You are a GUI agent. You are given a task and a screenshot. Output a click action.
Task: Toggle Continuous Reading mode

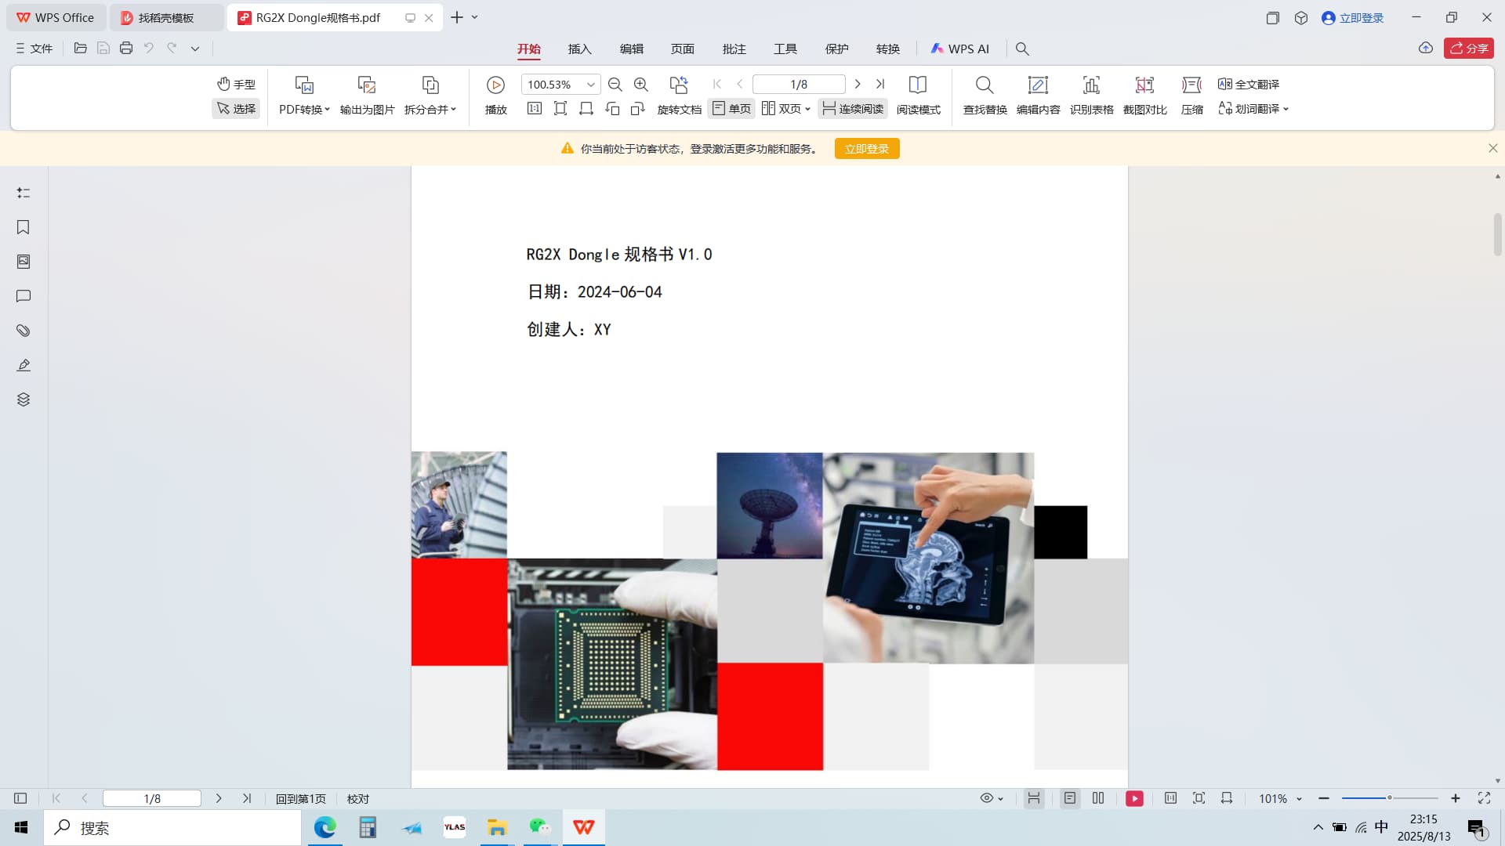click(853, 109)
